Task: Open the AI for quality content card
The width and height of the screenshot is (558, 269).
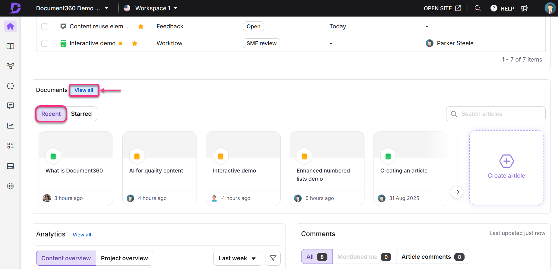Action: pyautogui.click(x=159, y=168)
